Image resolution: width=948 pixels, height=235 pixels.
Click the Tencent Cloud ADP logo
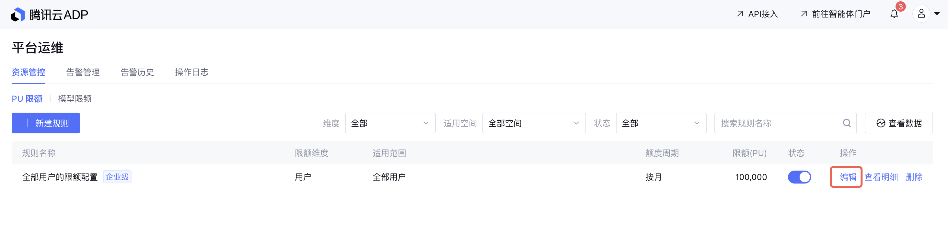49,14
